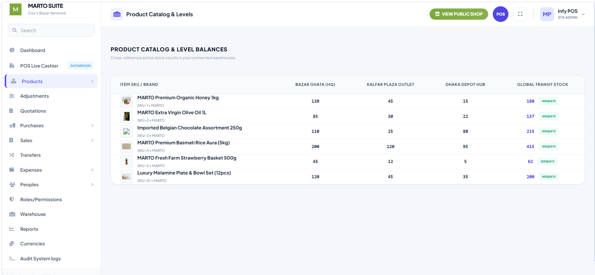Click the Item SKU / Brand column header
This screenshot has width=595, height=275.
point(139,85)
